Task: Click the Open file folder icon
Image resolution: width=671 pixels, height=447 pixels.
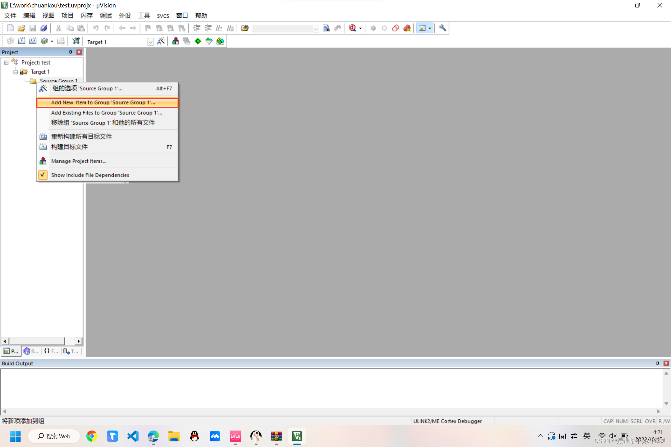Action: pos(21,28)
